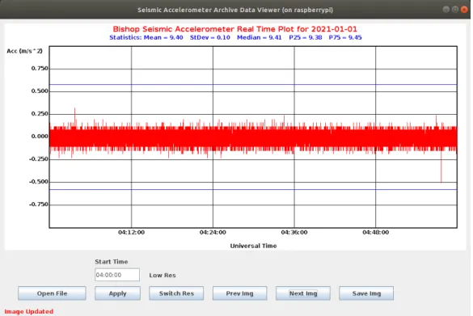
Task: Click the Median = 9.41 statistic
Action: [x=259, y=37]
